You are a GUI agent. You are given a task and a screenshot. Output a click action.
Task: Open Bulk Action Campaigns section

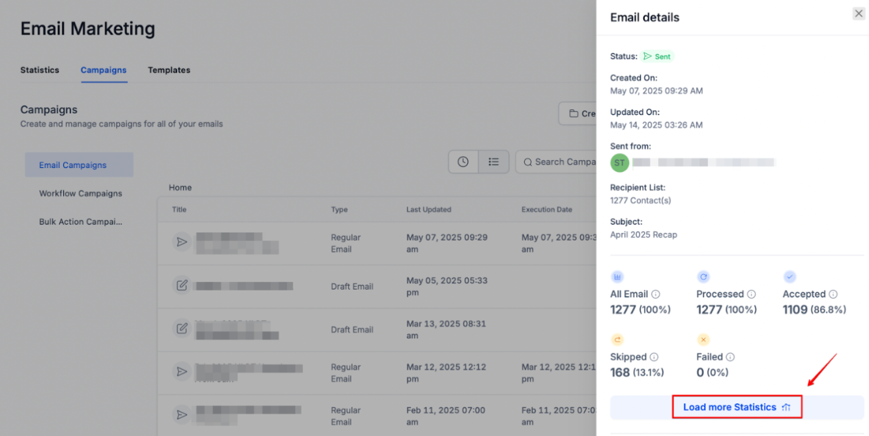[x=80, y=222]
